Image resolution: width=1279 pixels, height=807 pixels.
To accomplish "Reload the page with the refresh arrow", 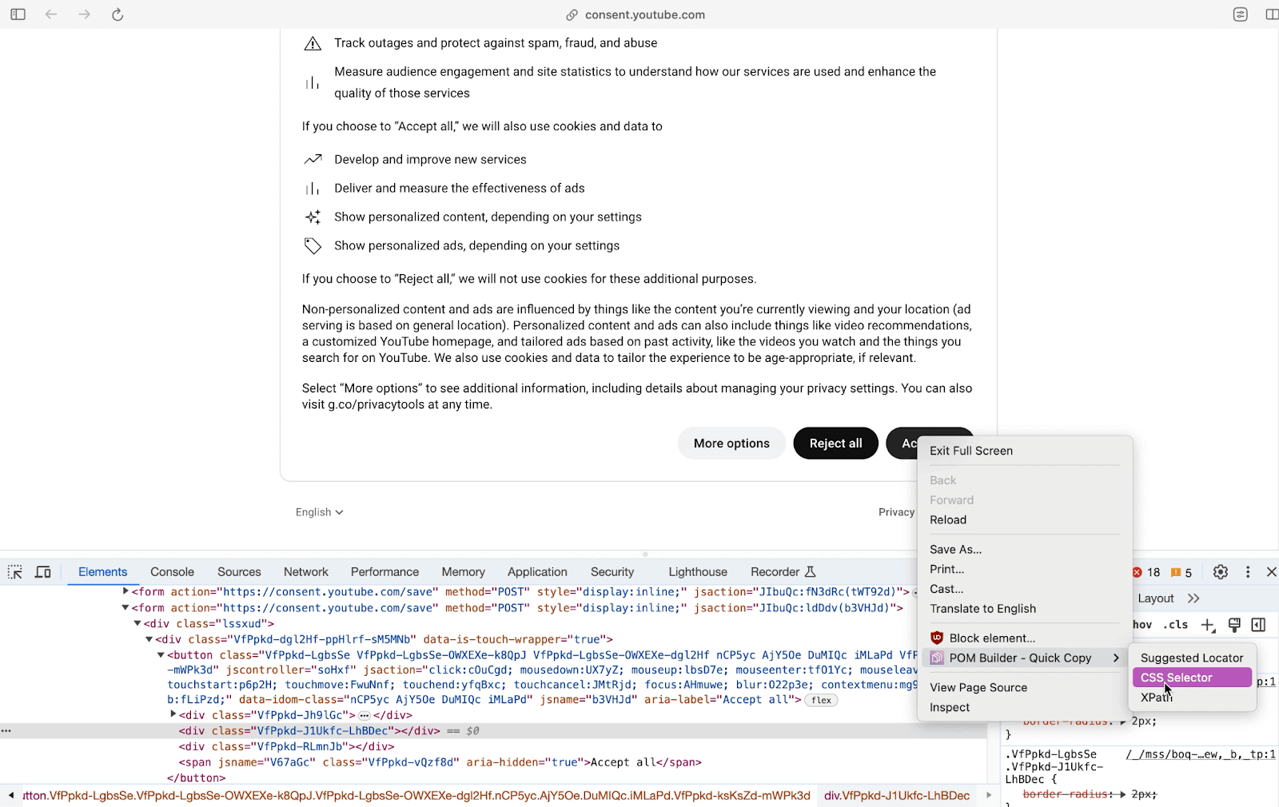I will point(118,14).
